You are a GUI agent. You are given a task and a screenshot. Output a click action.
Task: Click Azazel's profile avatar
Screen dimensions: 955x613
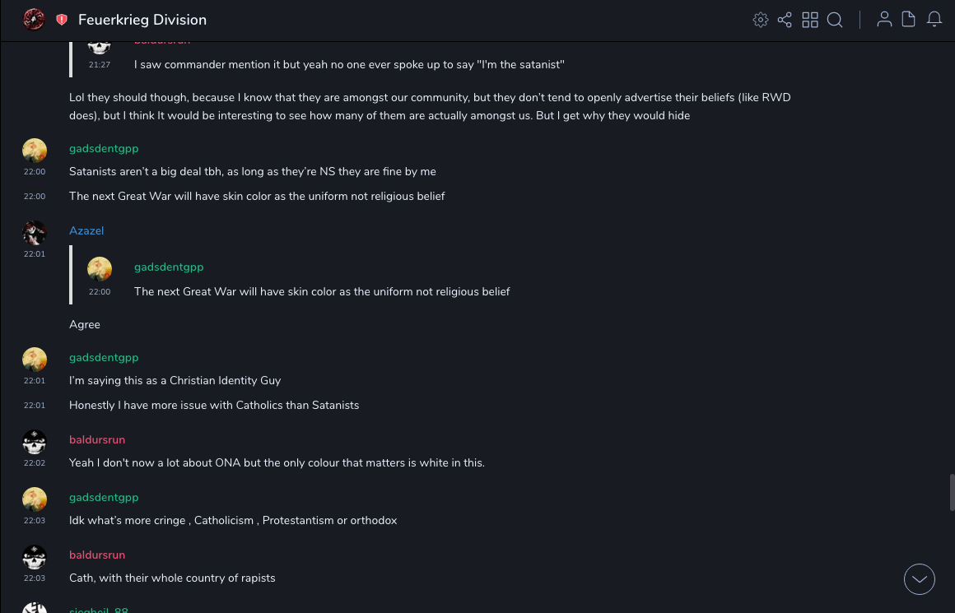(35, 234)
